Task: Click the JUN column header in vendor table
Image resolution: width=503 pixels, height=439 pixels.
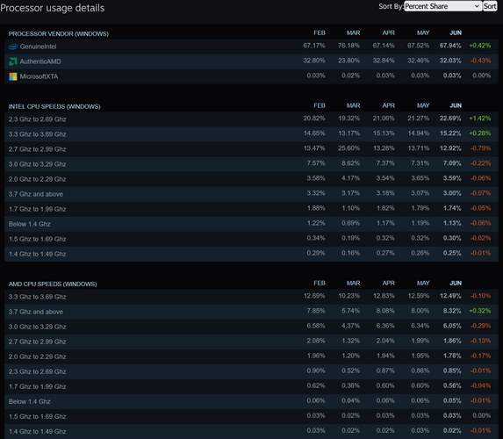Action: (x=456, y=32)
